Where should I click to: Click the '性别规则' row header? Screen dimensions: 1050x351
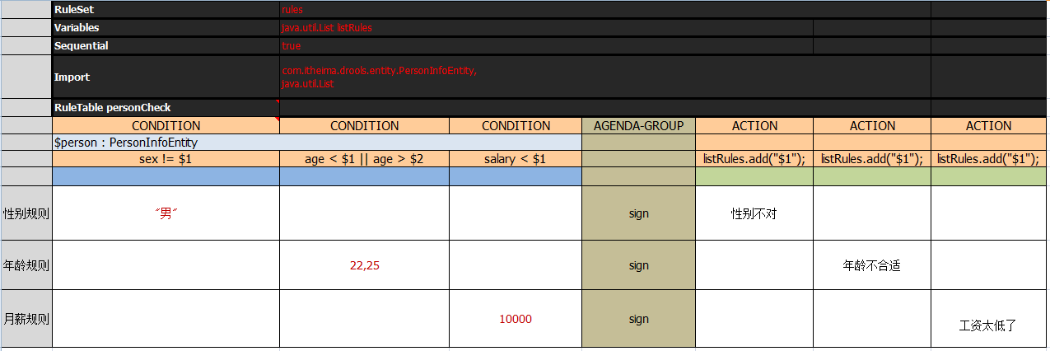point(26,213)
